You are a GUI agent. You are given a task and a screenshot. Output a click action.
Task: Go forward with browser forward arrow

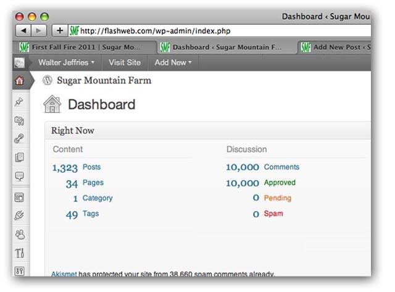(x=38, y=31)
